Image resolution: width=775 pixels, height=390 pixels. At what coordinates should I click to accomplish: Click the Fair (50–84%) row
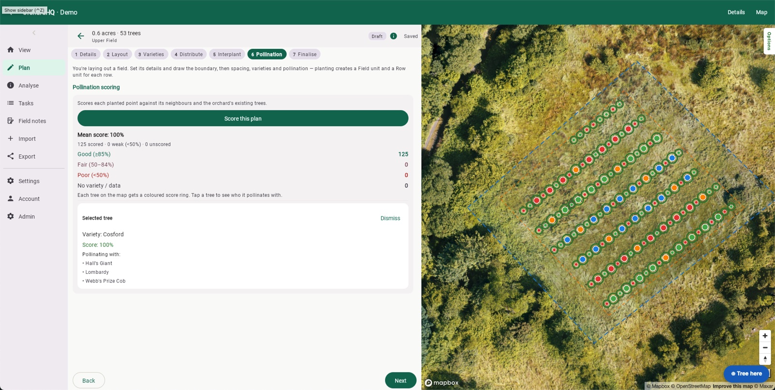pos(243,165)
